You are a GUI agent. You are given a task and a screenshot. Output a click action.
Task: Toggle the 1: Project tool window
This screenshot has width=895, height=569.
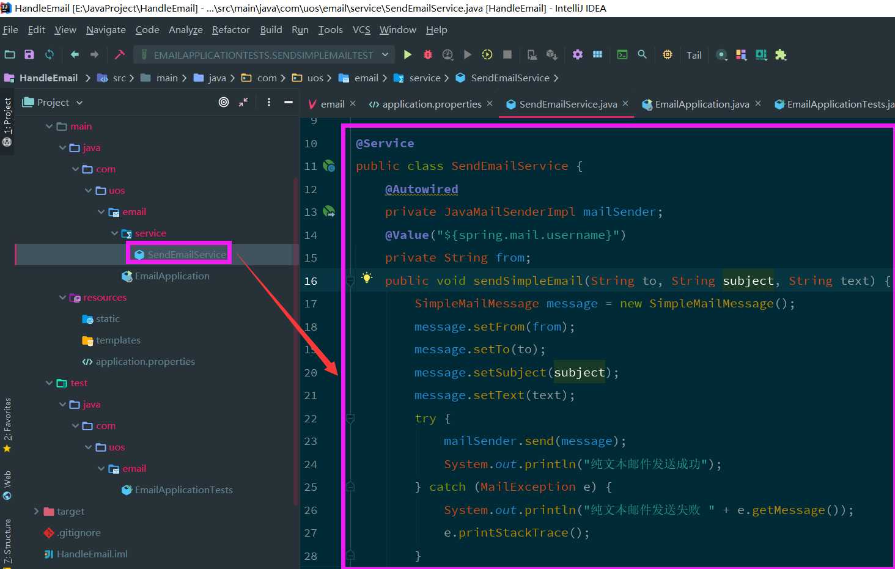7,122
